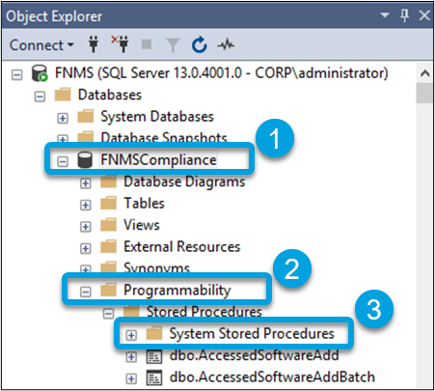Viewport: 435px width, 391px height.
Task: Select the System Databases label
Action: 157,116
